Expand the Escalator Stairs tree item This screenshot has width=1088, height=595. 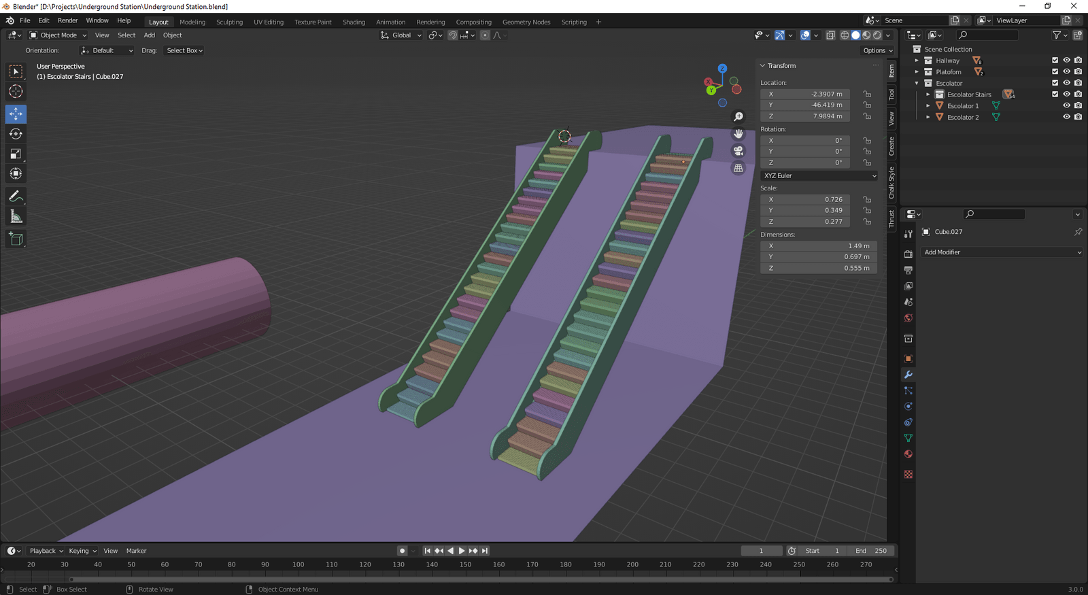[928, 95]
